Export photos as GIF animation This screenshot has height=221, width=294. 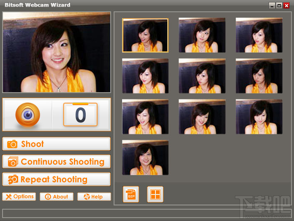pos(131,194)
